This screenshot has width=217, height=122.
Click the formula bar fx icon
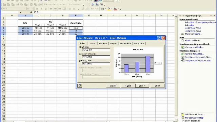coord(31,12)
